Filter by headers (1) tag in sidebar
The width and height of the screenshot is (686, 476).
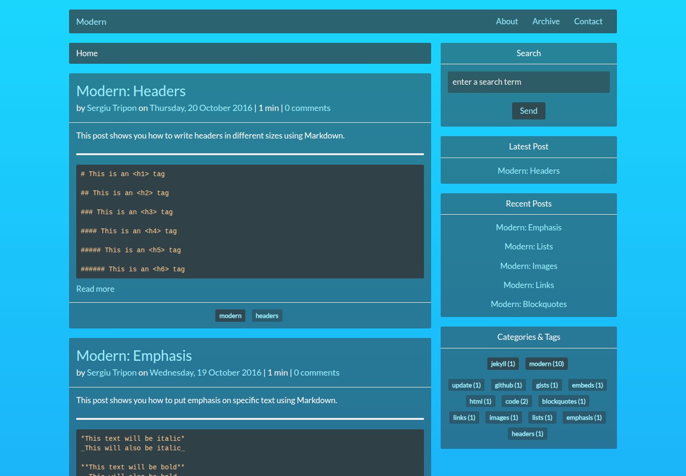pos(527,434)
